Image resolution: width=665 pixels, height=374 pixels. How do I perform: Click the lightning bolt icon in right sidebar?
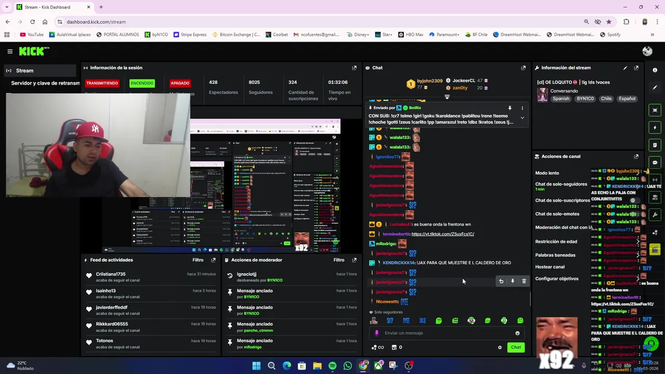655,127
